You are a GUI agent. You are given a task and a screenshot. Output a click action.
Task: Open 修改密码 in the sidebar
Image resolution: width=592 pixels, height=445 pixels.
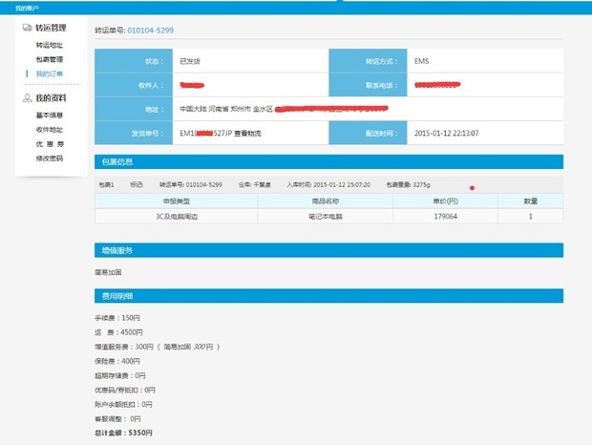pos(50,158)
